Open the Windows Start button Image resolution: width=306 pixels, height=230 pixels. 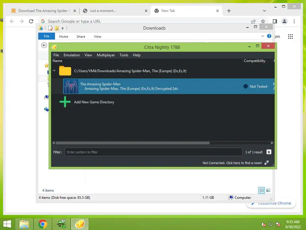coord(7,224)
